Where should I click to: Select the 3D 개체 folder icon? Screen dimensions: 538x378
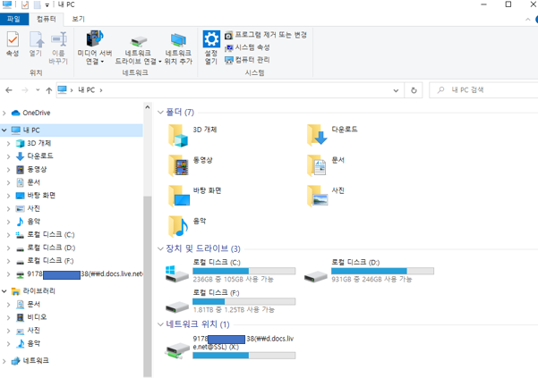(x=178, y=136)
